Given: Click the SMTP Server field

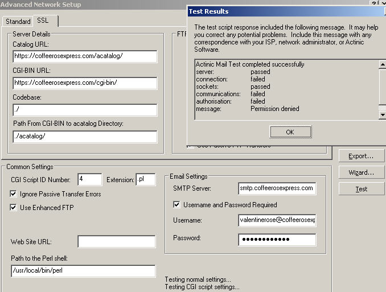Looking at the screenshot, I should point(277,188).
